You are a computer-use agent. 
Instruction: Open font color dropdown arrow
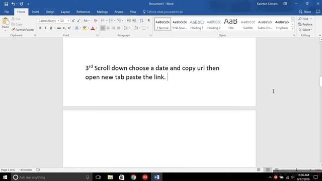pos(97,28)
